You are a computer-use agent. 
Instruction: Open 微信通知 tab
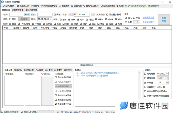click(x=58, y=70)
